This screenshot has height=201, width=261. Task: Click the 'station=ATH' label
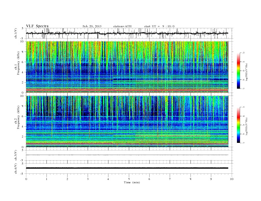click(122, 26)
